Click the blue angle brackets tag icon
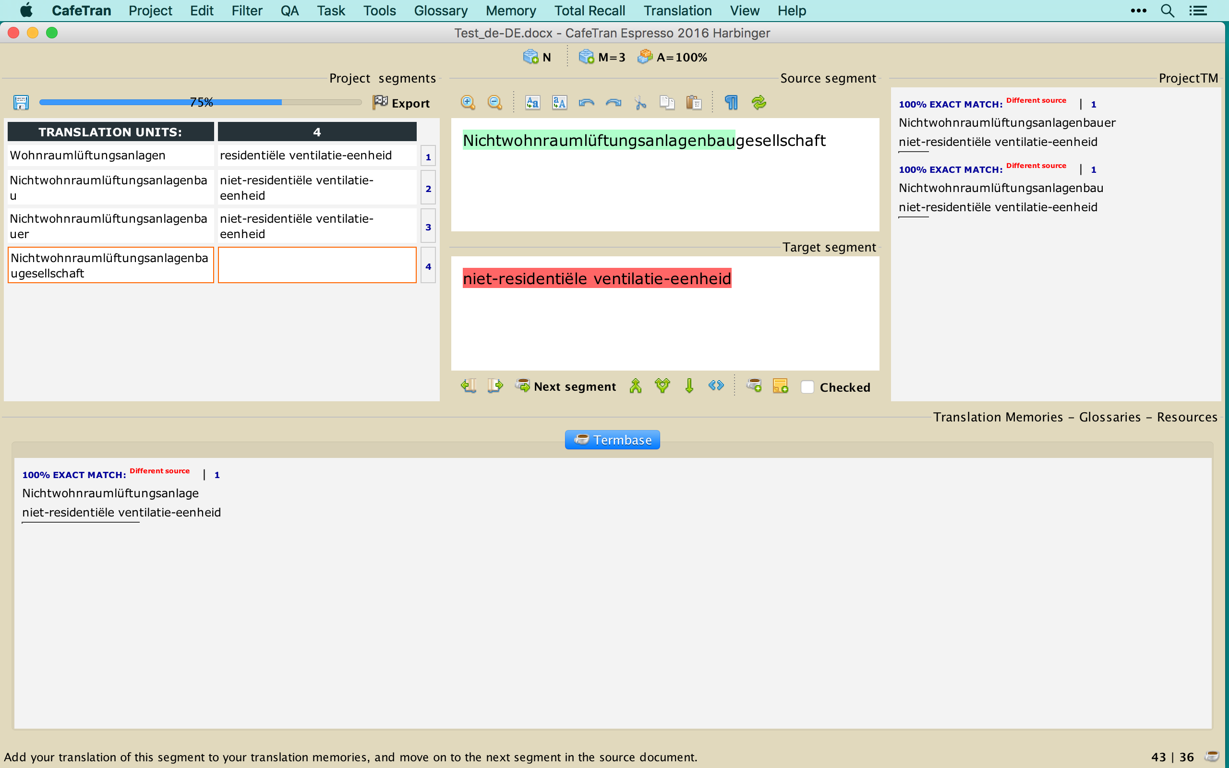The height and width of the screenshot is (768, 1229). 716,386
